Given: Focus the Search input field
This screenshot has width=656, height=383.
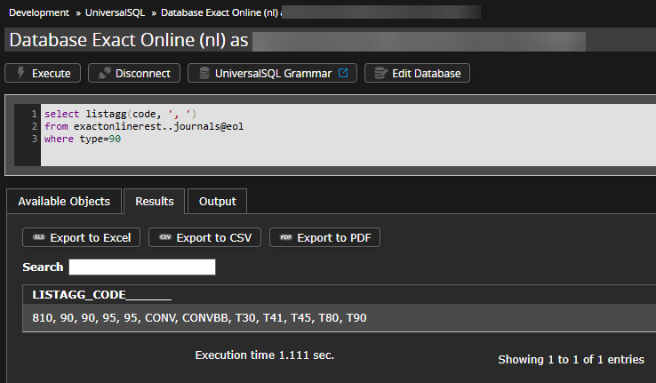Looking at the screenshot, I should point(142,267).
